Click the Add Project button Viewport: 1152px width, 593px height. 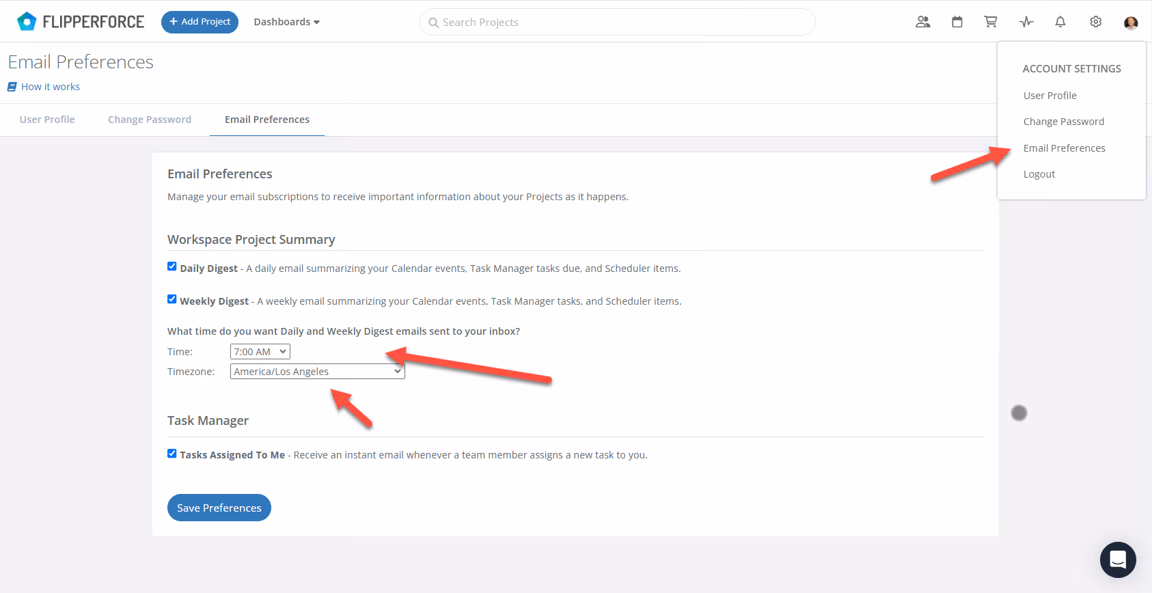point(200,22)
